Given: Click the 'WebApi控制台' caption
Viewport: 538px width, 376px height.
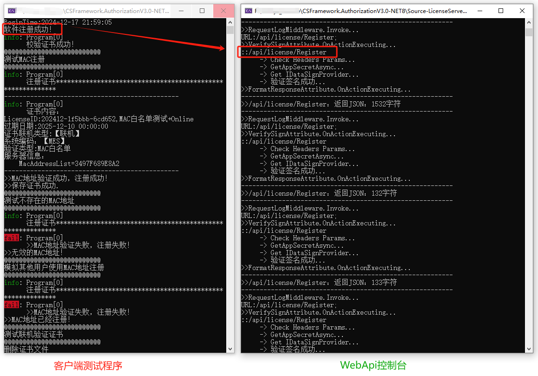Looking at the screenshot, I should 373,365.
